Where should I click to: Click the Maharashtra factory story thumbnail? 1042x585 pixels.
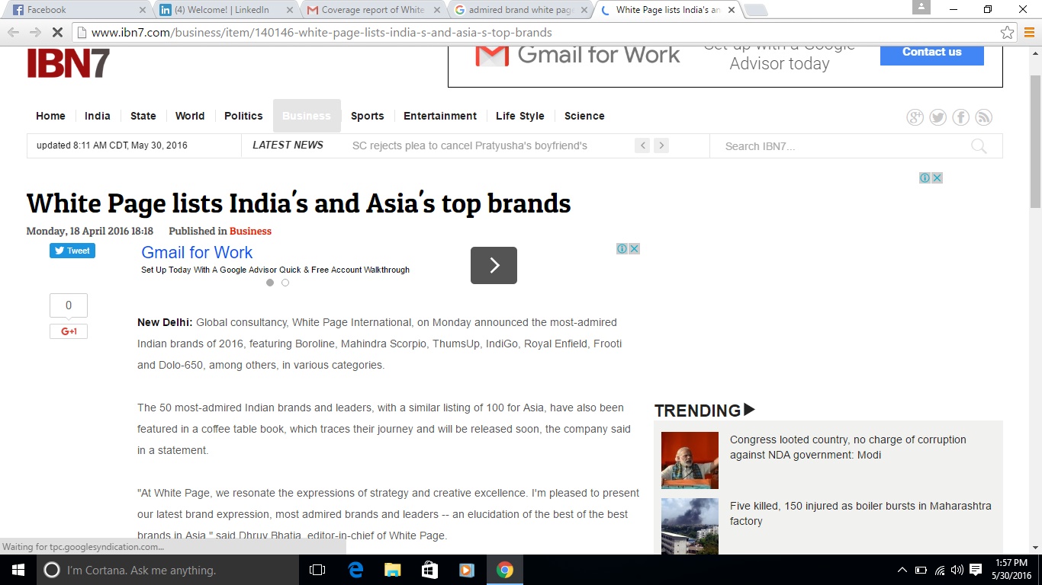click(x=690, y=526)
